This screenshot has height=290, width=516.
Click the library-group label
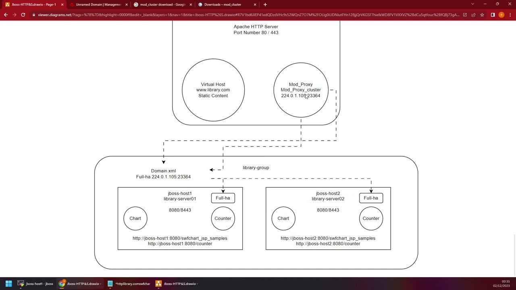256,168
